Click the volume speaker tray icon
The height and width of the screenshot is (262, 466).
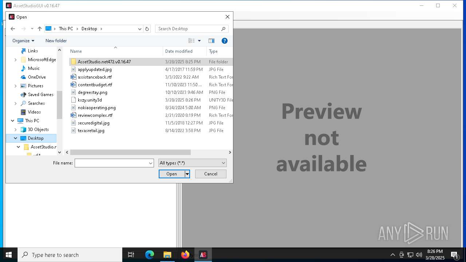[419, 255]
